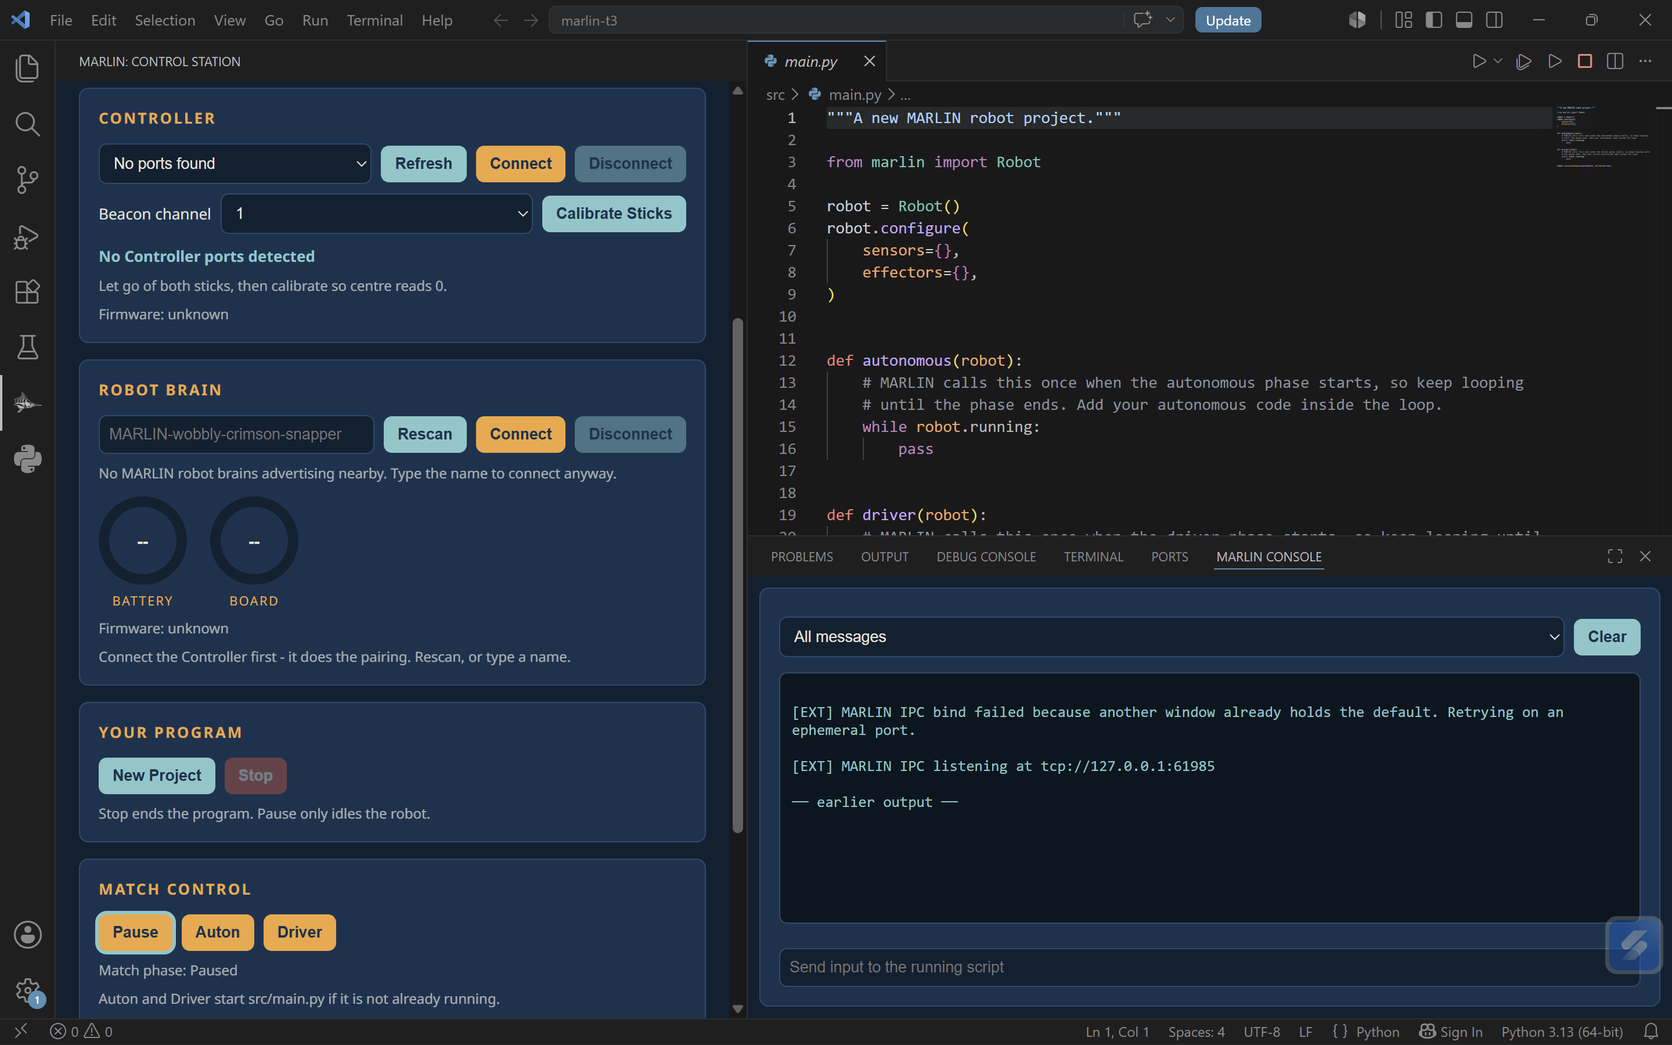1672x1045 pixels.
Task: Expand the Run Python File dropdown arrow
Action: pos(1498,62)
